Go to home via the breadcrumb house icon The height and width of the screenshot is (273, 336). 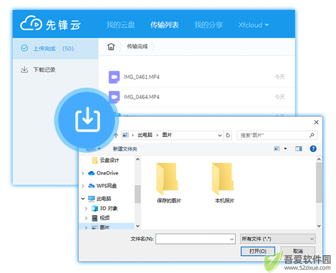coord(111,46)
